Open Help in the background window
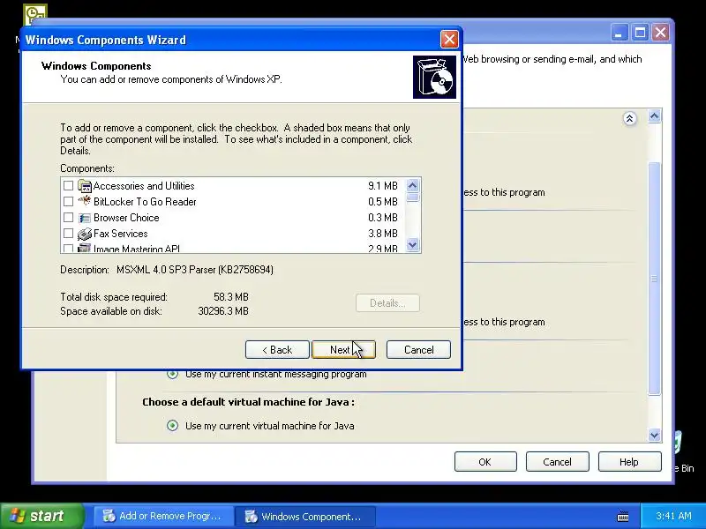The height and width of the screenshot is (529, 706). click(x=629, y=462)
